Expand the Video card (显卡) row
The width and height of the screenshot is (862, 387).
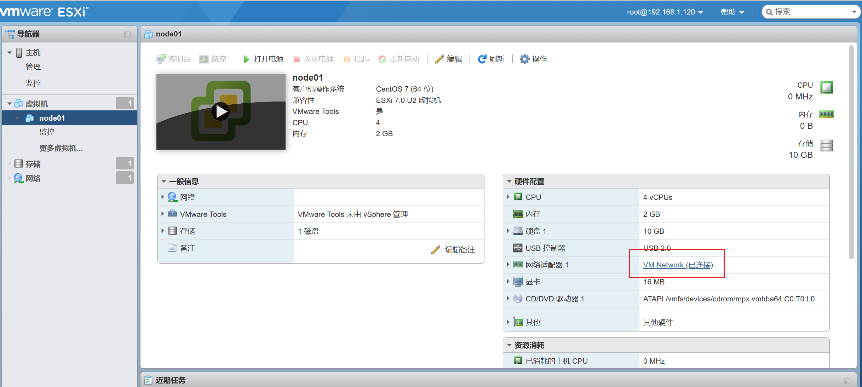coord(508,281)
